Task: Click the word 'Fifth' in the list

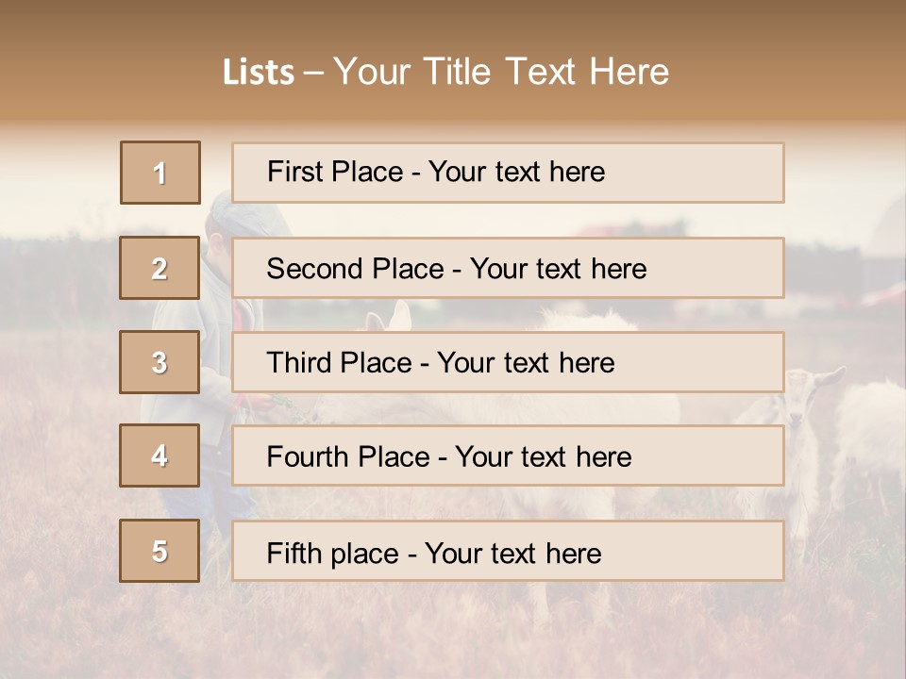Action: point(294,553)
